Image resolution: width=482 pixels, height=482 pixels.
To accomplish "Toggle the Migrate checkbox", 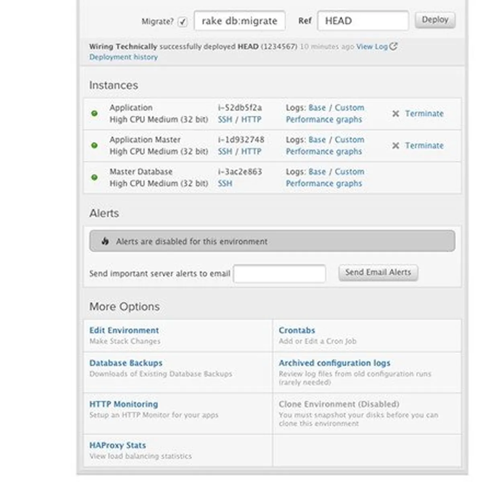I will [x=183, y=22].
